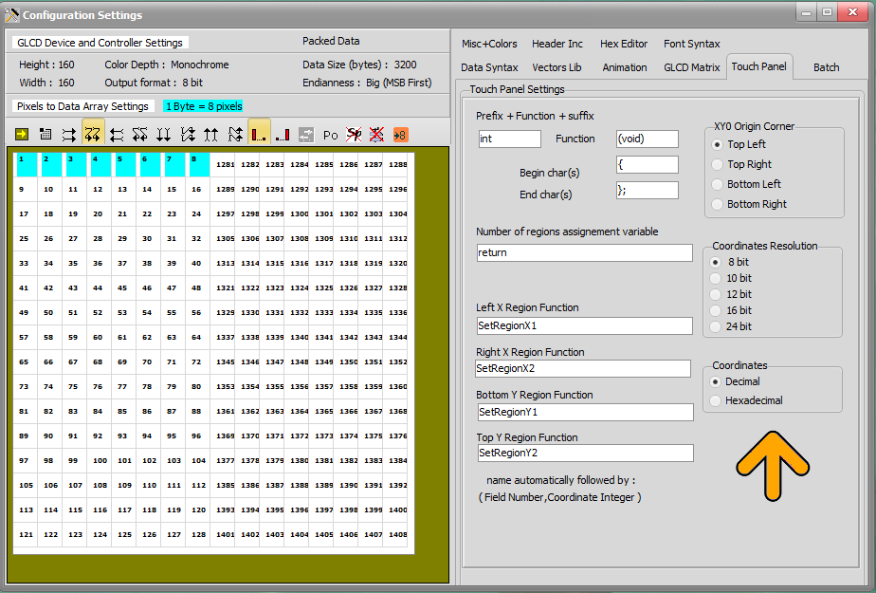The height and width of the screenshot is (593, 876).
Task: Click the crossed-out Sp icon
Action: 354,134
